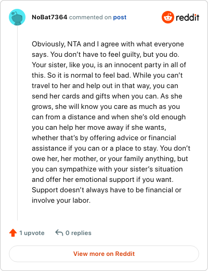Screen dimensions: 208x271
Task: Click the "0 replies" label
Action: click(79, 233)
